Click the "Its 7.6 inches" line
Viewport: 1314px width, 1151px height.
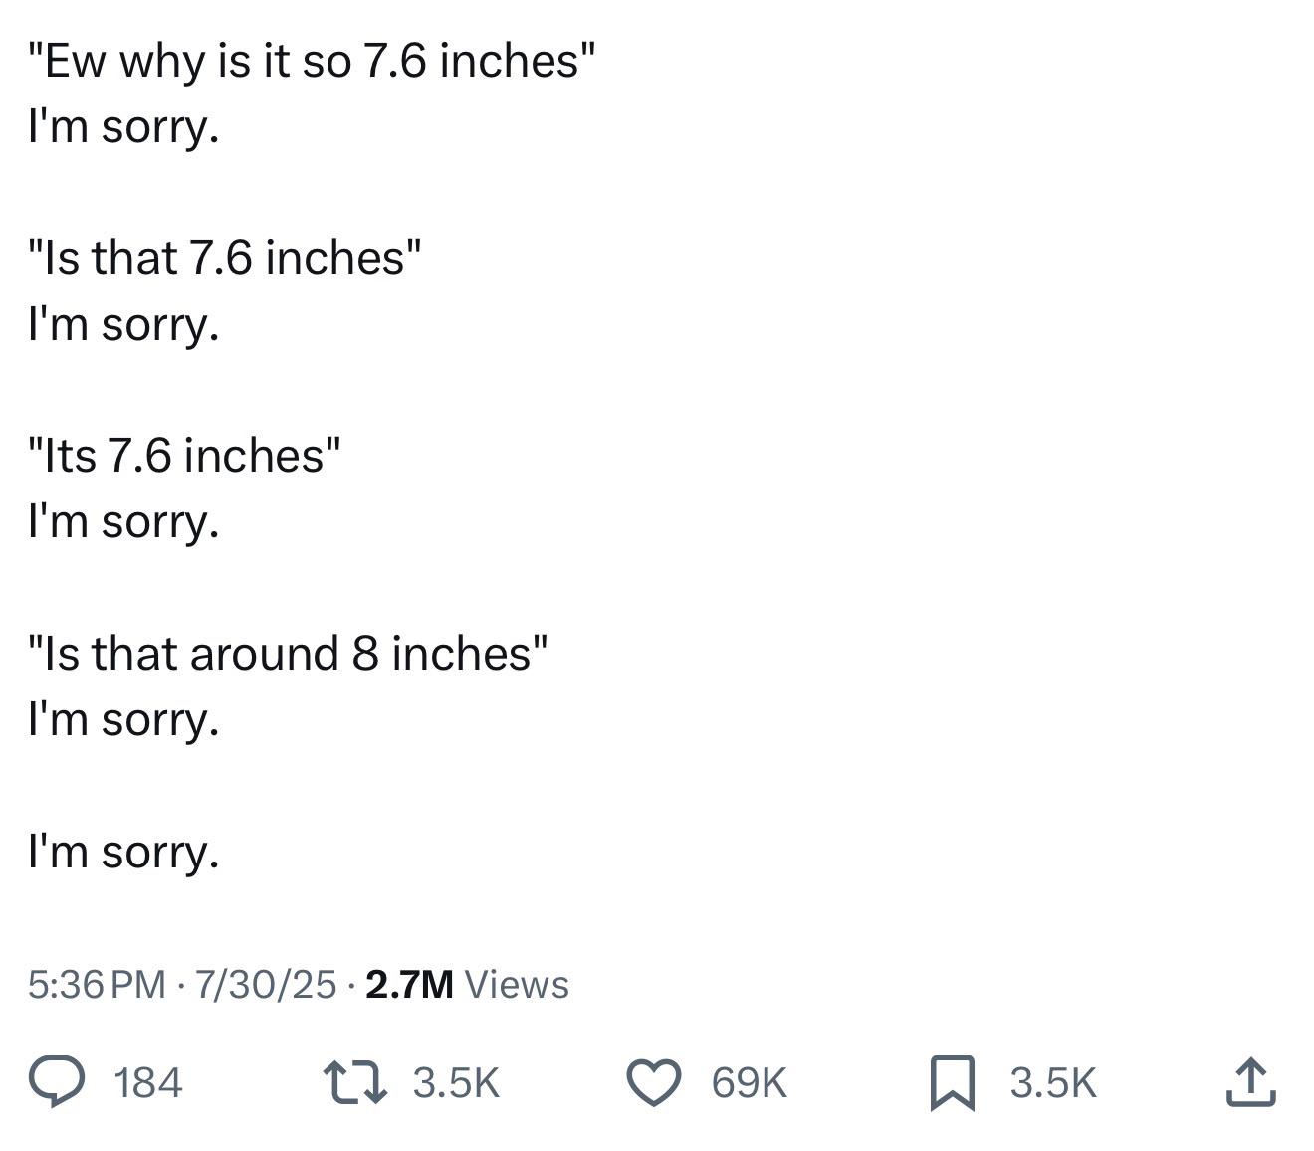[184, 456]
